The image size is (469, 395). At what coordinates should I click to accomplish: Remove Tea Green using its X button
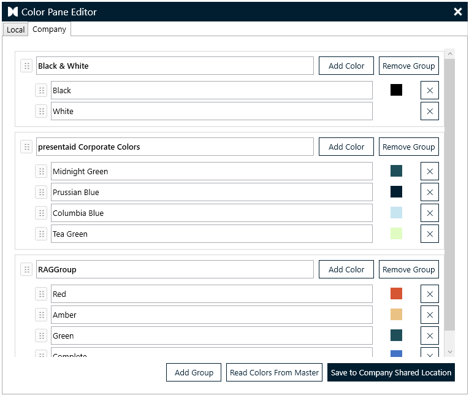pos(430,234)
